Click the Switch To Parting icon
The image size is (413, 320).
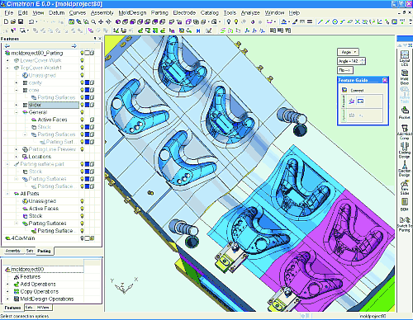(x=405, y=224)
